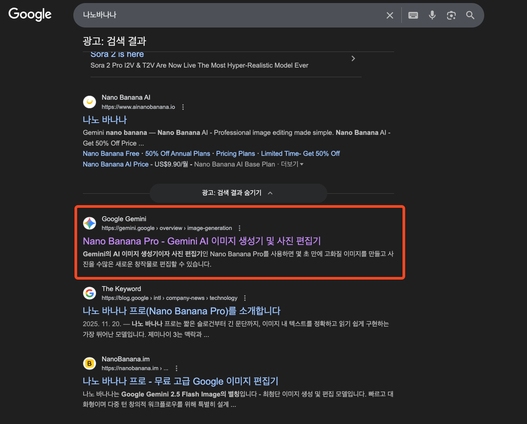This screenshot has width=527, height=424.
Task: Open more options for Nano Banana AI result
Action: 183,107
